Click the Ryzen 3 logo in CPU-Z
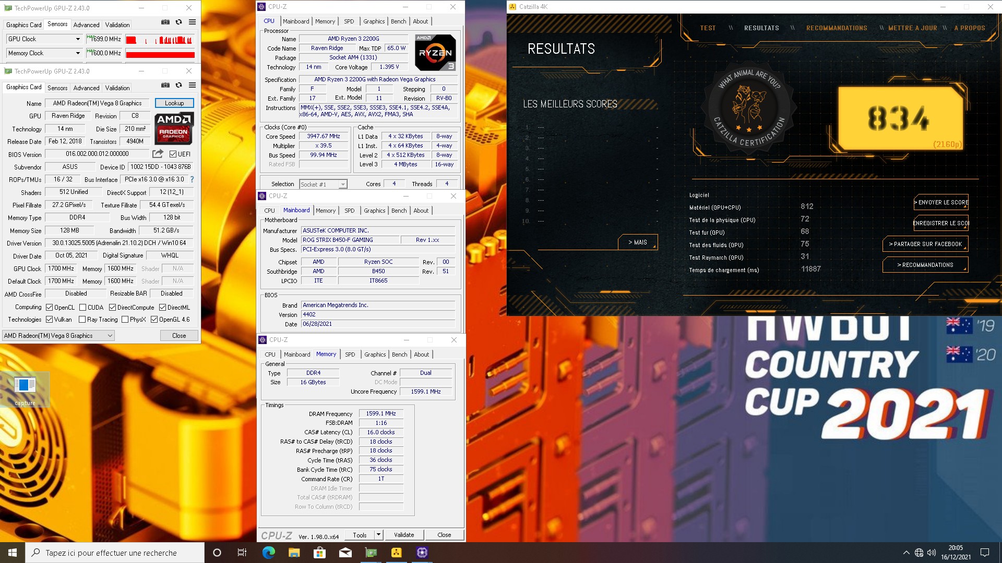Screen dimensions: 1002x563 (x=435, y=52)
